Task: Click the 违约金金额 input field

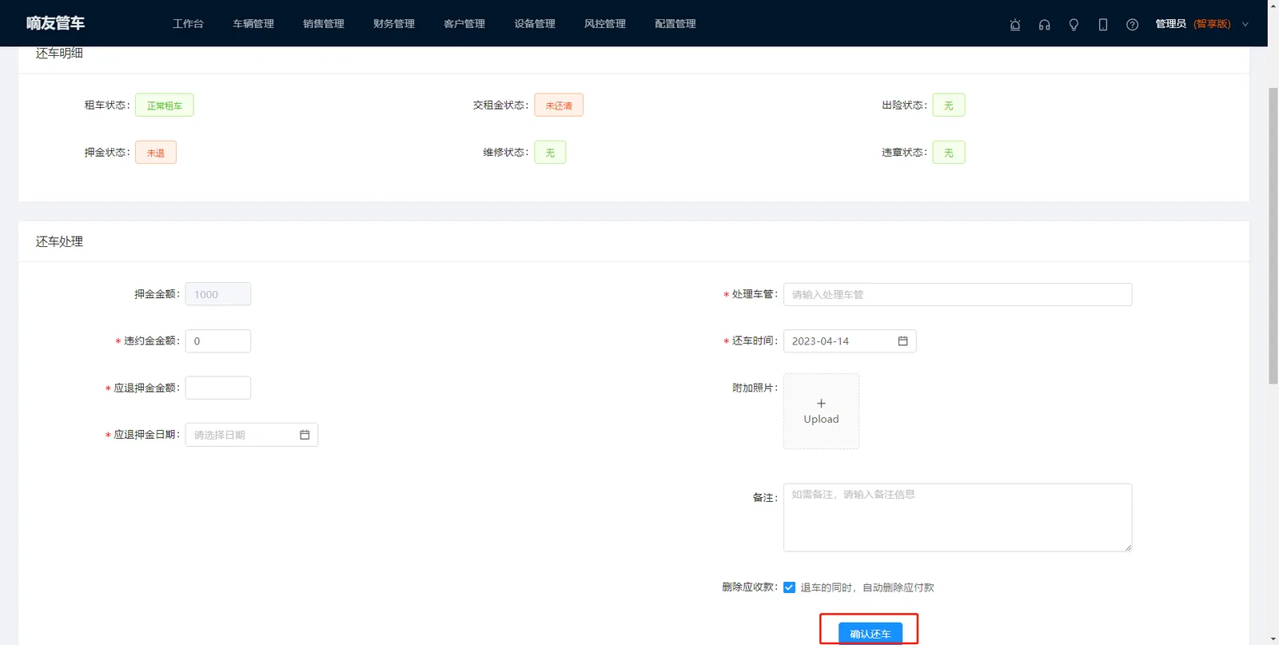Action: pyautogui.click(x=218, y=341)
